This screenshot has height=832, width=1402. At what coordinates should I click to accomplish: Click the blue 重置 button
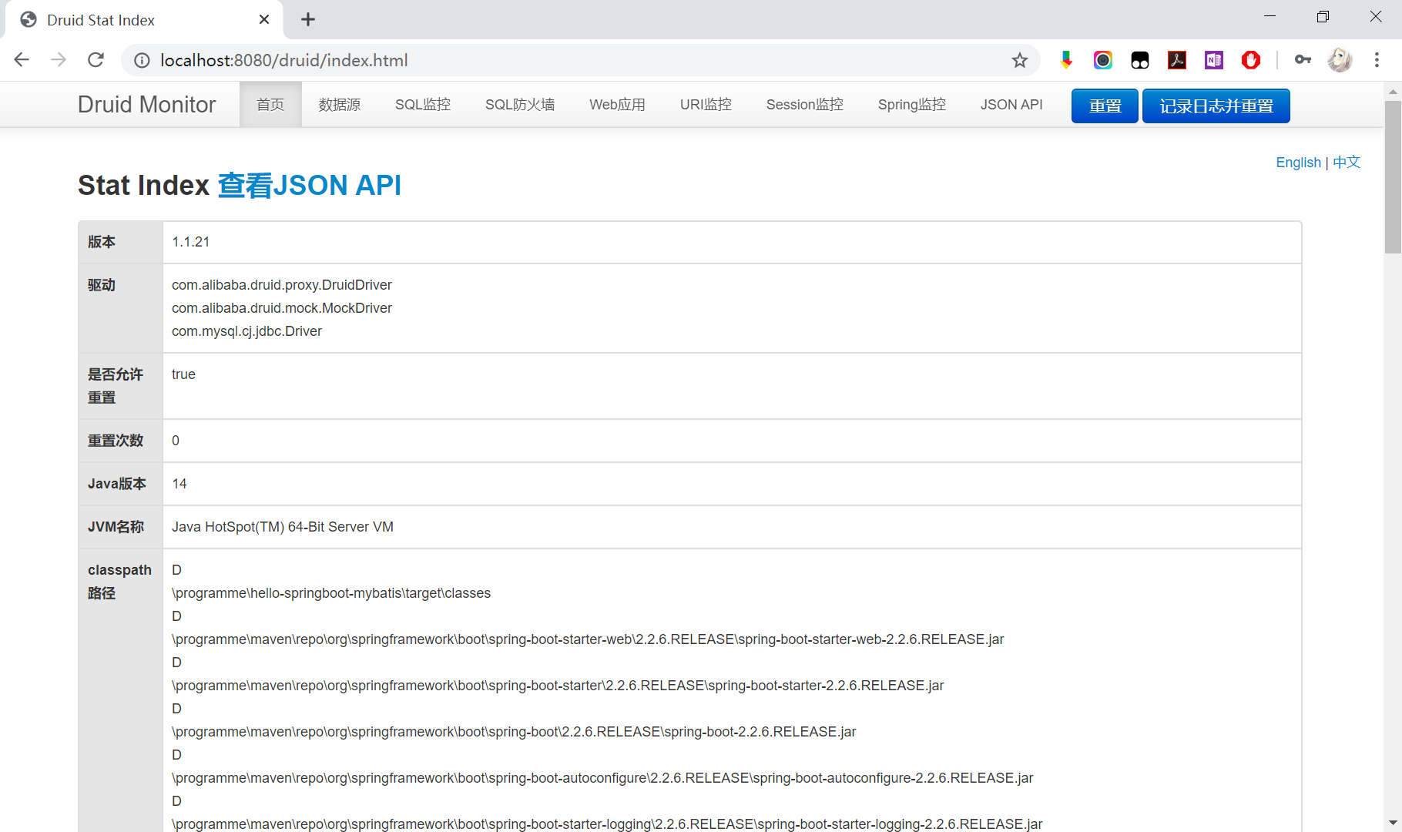1105,106
